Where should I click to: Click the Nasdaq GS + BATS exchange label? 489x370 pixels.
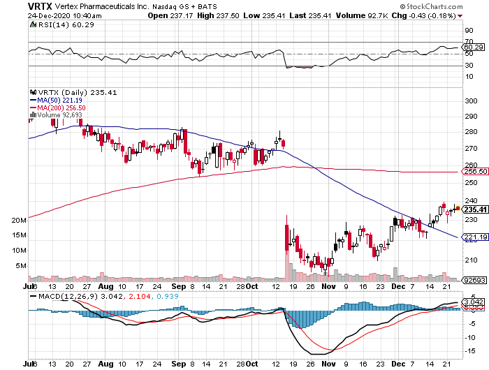184,6
